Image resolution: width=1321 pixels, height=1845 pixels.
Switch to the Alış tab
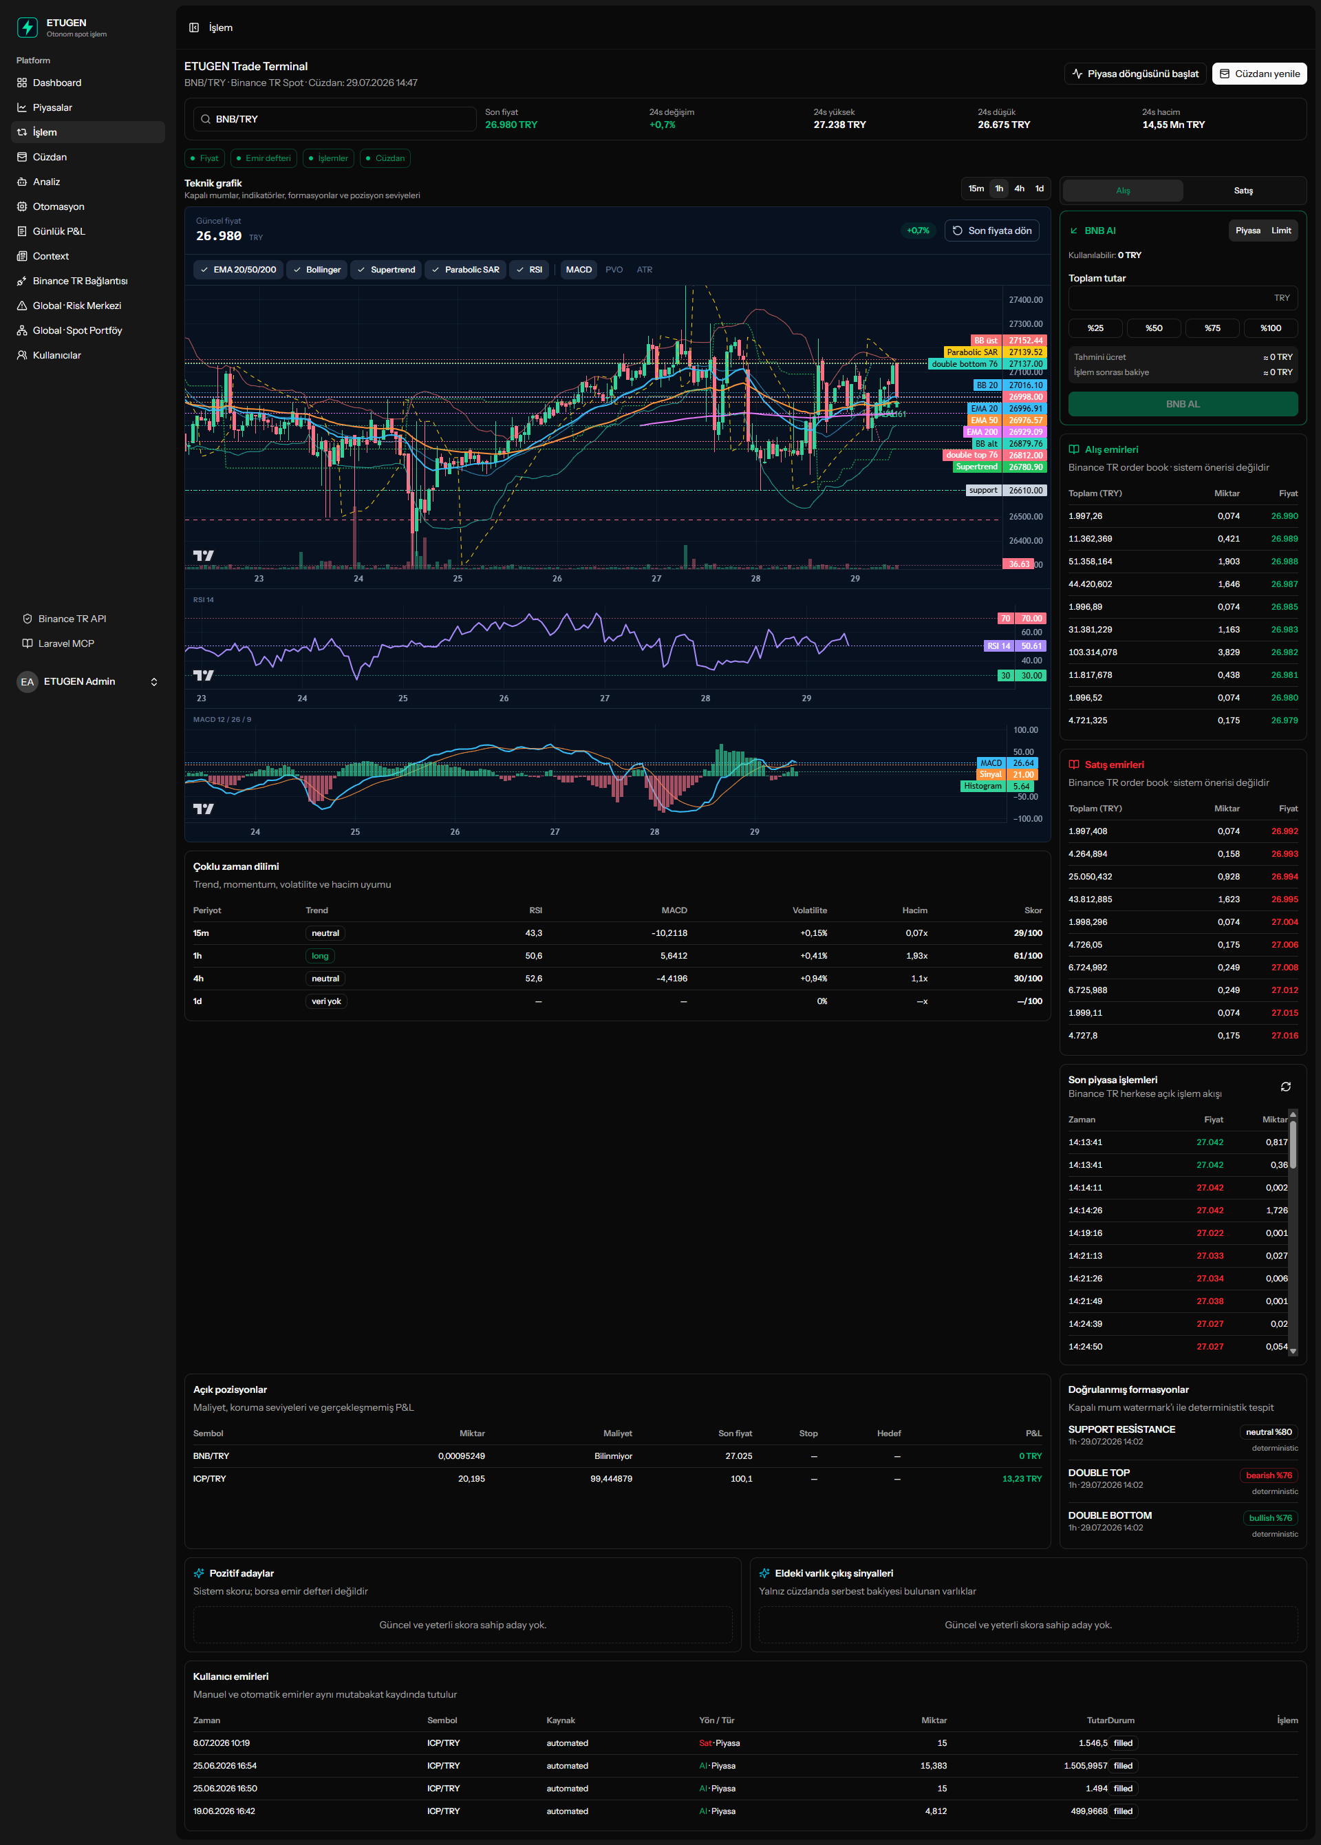coord(1124,191)
